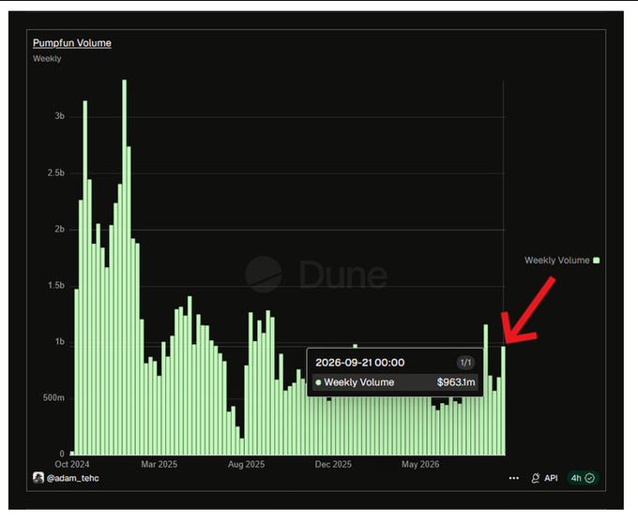The image size is (638, 523).
Task: Open the @adam_tehc author profile
Action: click(x=72, y=478)
